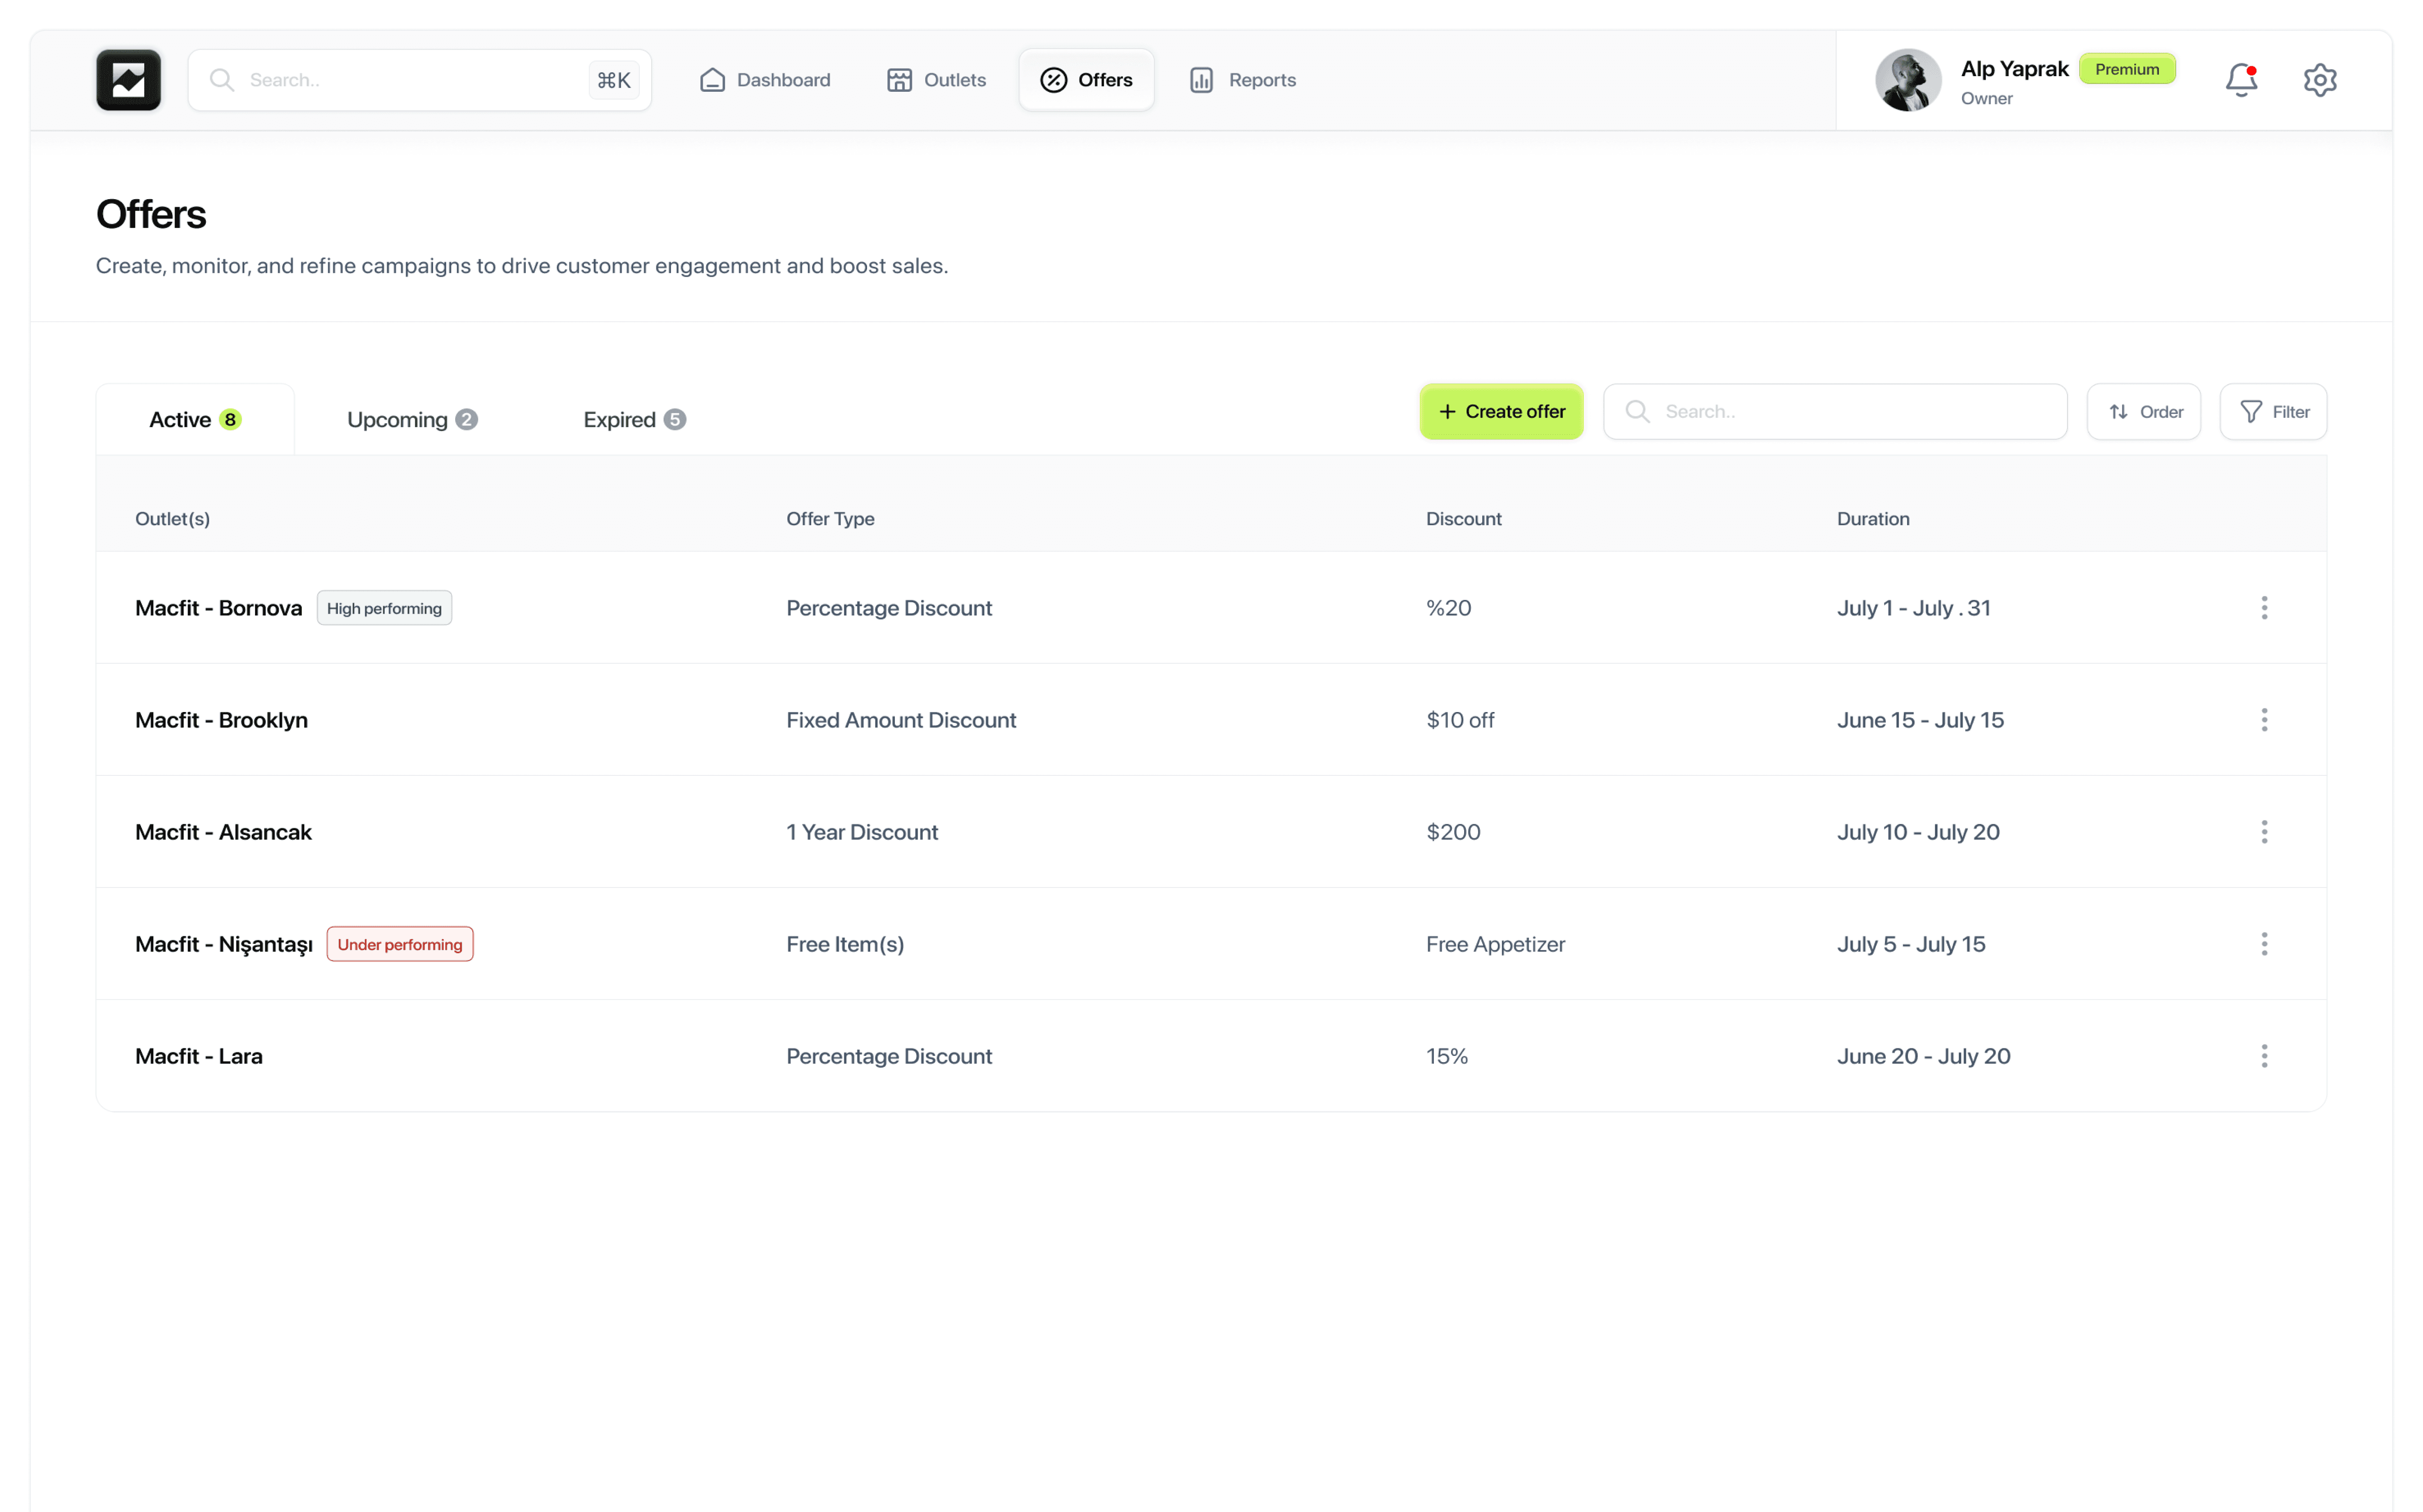The height and width of the screenshot is (1512, 2423).
Task: Open the Filter options
Action: tap(2273, 412)
